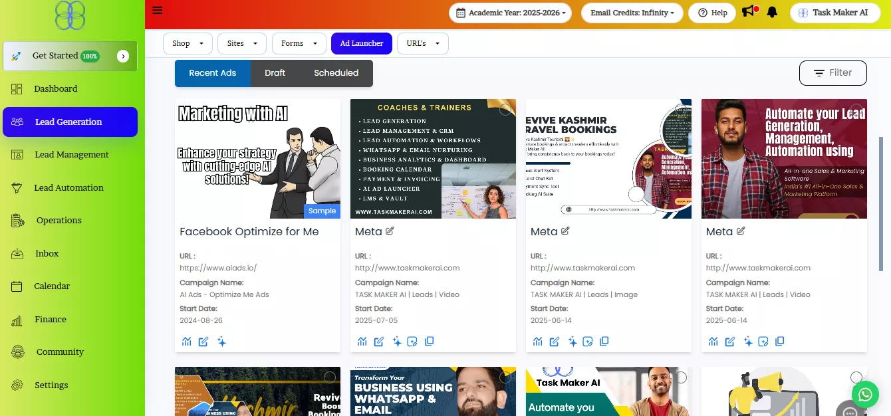Click edit icon in Leads | Image card footer
The height and width of the screenshot is (416, 891).
555,342
